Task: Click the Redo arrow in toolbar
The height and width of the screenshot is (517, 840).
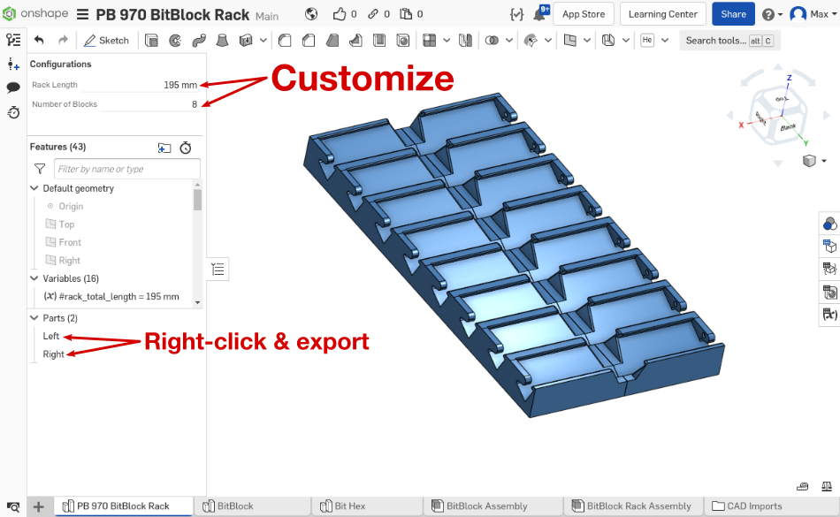Action: click(x=63, y=40)
